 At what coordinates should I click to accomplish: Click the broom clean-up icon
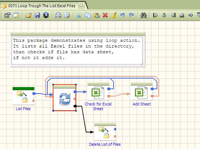click(114, 15)
